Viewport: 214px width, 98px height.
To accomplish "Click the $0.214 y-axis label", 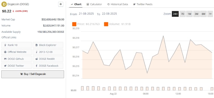I will tap(76, 76).
